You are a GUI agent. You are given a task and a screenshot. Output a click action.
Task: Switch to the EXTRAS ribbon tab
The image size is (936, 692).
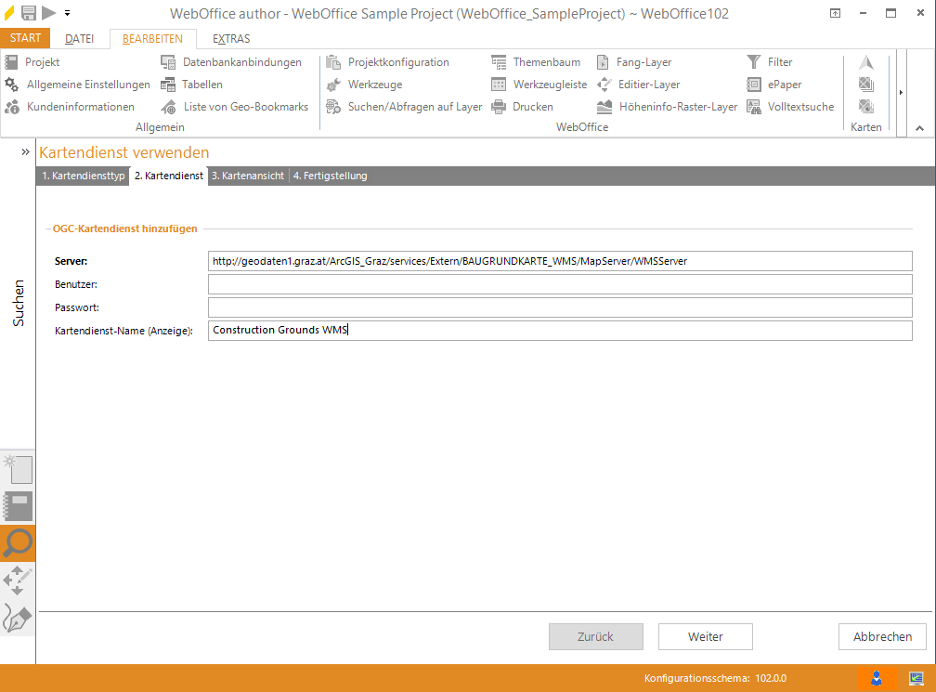point(231,39)
